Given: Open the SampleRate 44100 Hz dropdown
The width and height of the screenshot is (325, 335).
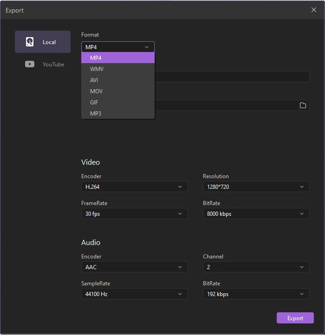Looking at the screenshot, I should [x=134, y=294].
